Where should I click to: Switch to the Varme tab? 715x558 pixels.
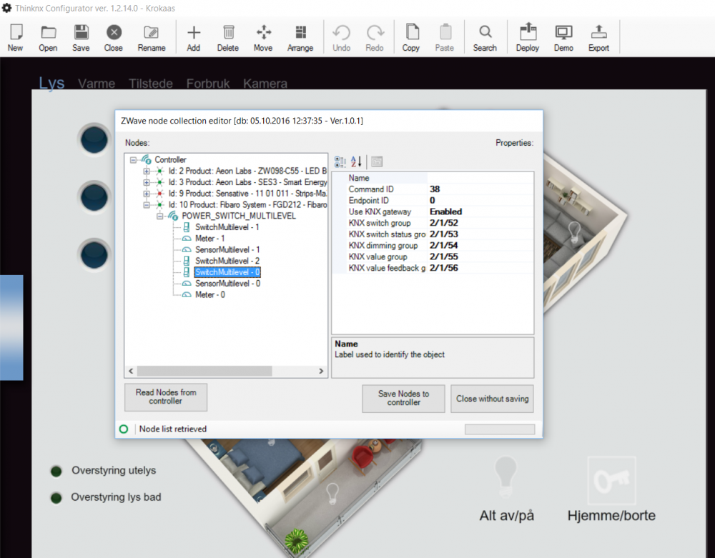pyautogui.click(x=97, y=84)
